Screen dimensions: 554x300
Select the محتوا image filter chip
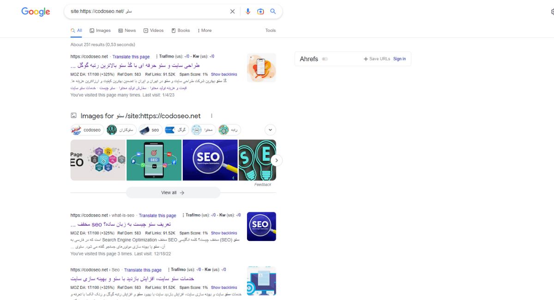203,130
